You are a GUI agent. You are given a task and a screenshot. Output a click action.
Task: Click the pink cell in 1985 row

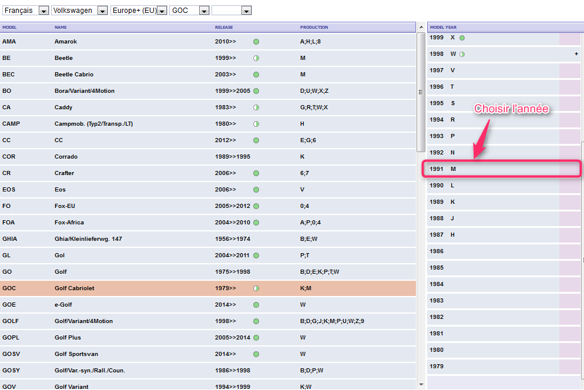[569, 268]
